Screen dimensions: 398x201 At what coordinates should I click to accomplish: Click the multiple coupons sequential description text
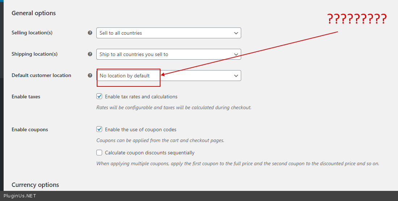[x=238, y=163]
